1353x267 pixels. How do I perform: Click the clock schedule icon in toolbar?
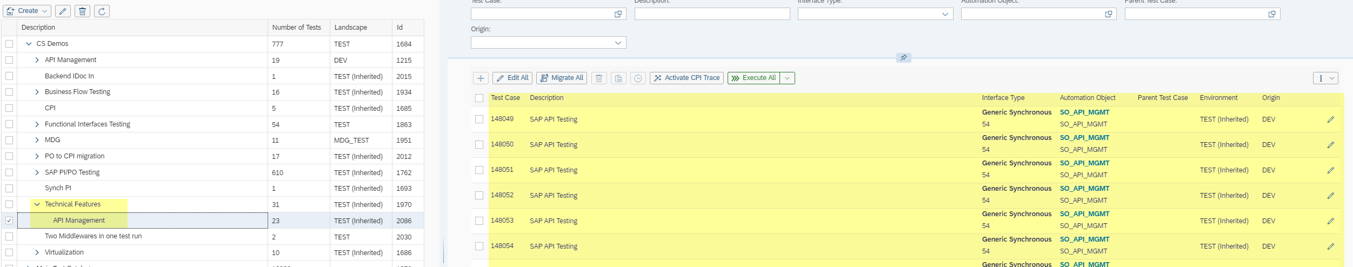[638, 78]
